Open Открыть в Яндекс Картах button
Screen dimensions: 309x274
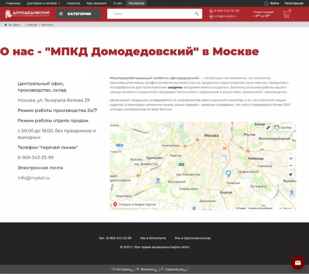coord(135,204)
